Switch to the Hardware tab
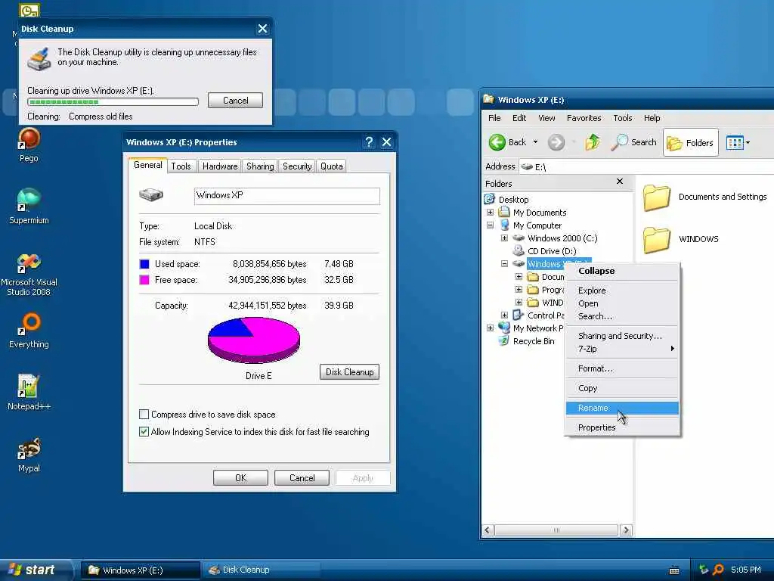This screenshot has height=581, width=774. 220,166
